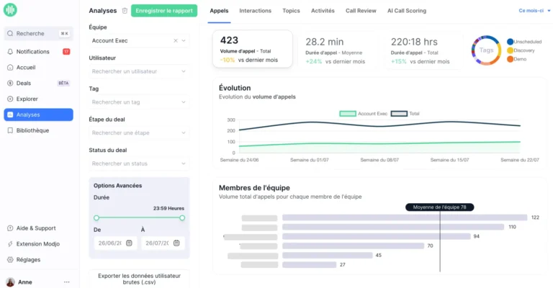The width and height of the screenshot is (553, 288).
Task: Click the Extension Modjo plug icon
Action: [10, 244]
